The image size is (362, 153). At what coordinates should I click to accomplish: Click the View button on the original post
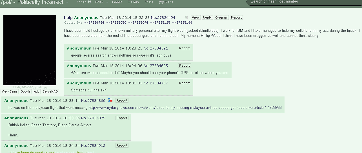(x=196, y=17)
